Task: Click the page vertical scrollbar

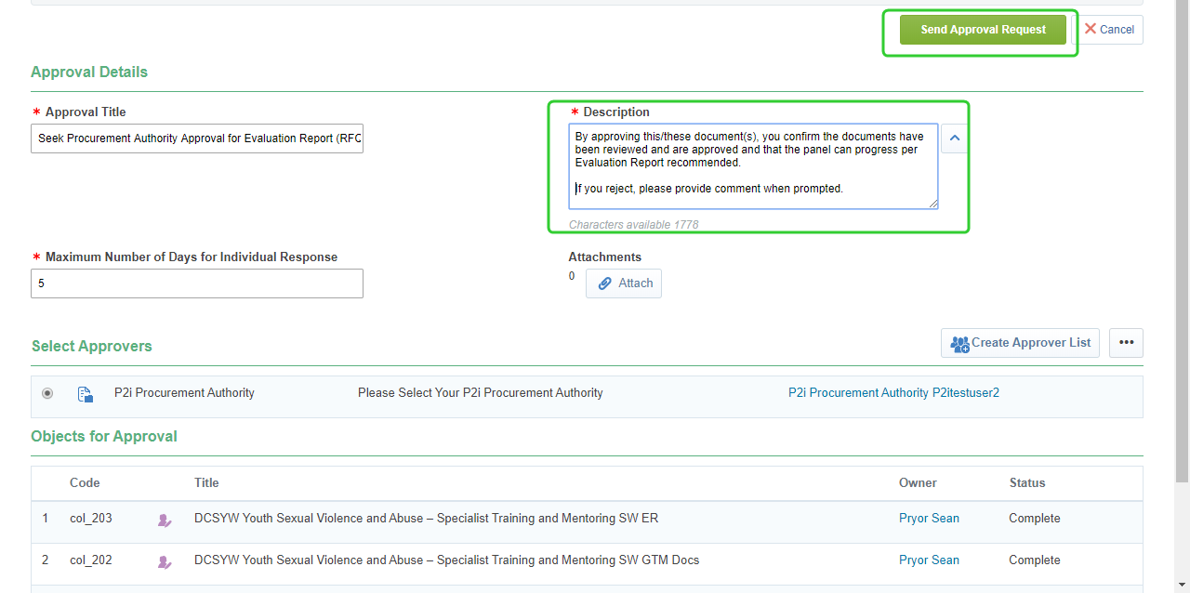Action: pyautogui.click(x=1182, y=279)
